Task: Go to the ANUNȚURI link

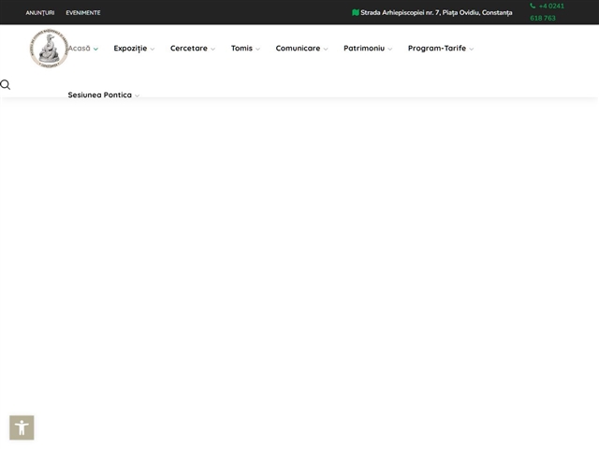Action: tap(40, 12)
